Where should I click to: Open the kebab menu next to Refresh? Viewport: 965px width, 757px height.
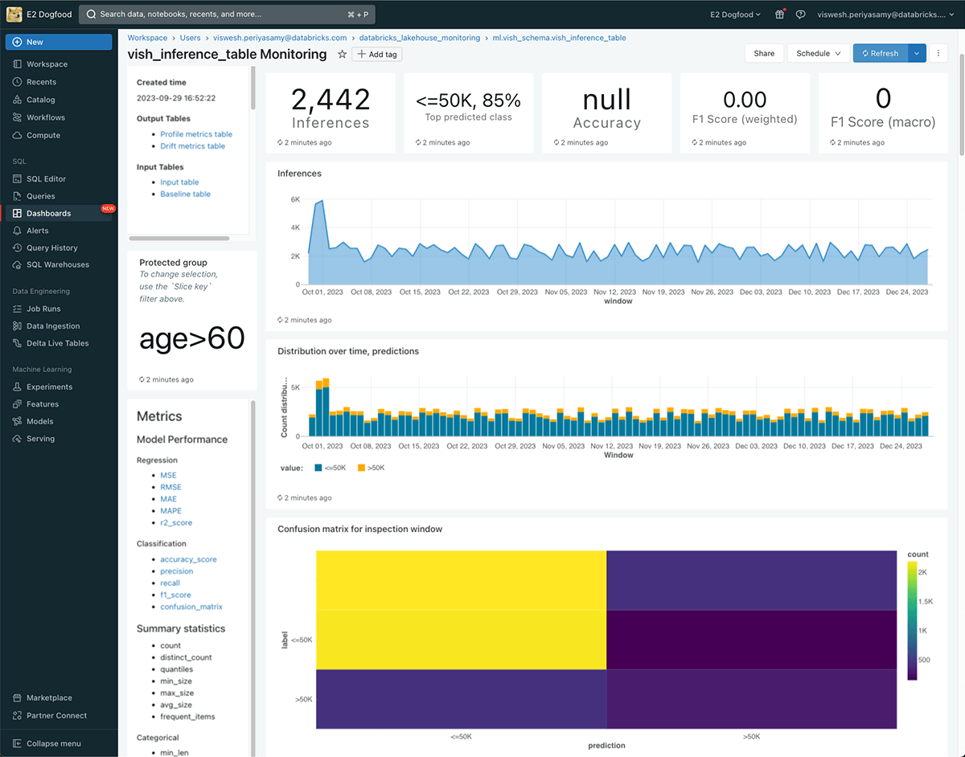coord(938,52)
